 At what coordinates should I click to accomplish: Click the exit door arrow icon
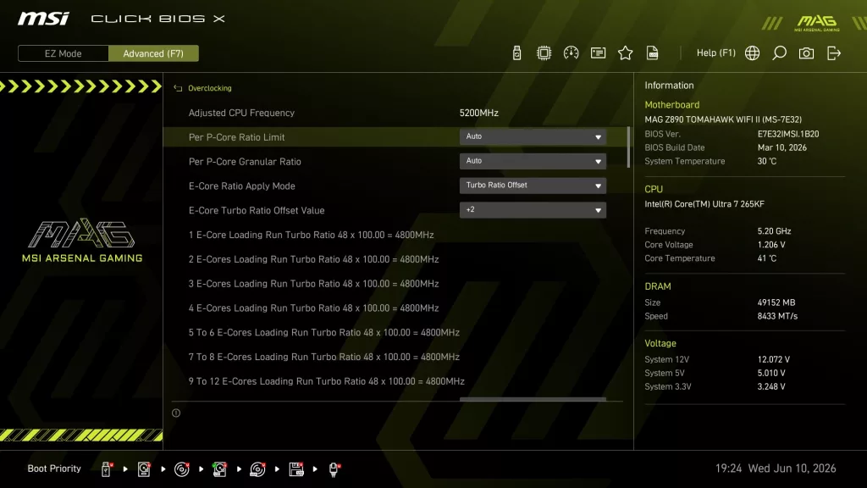[x=834, y=53]
